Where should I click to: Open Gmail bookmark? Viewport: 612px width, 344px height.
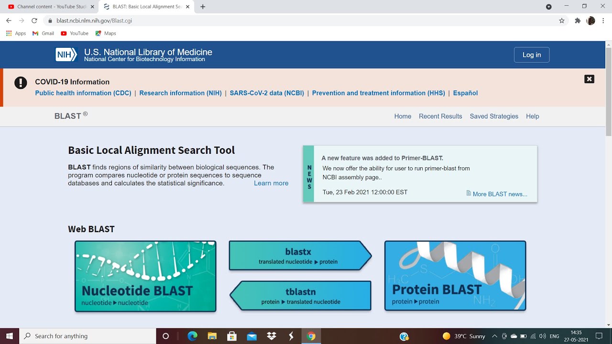click(43, 33)
